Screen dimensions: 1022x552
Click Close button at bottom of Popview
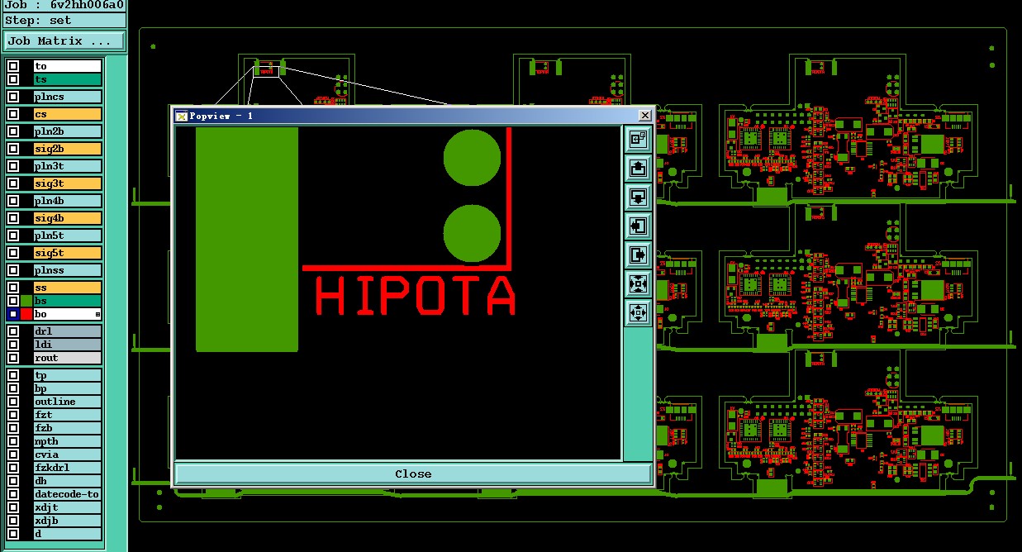click(413, 473)
